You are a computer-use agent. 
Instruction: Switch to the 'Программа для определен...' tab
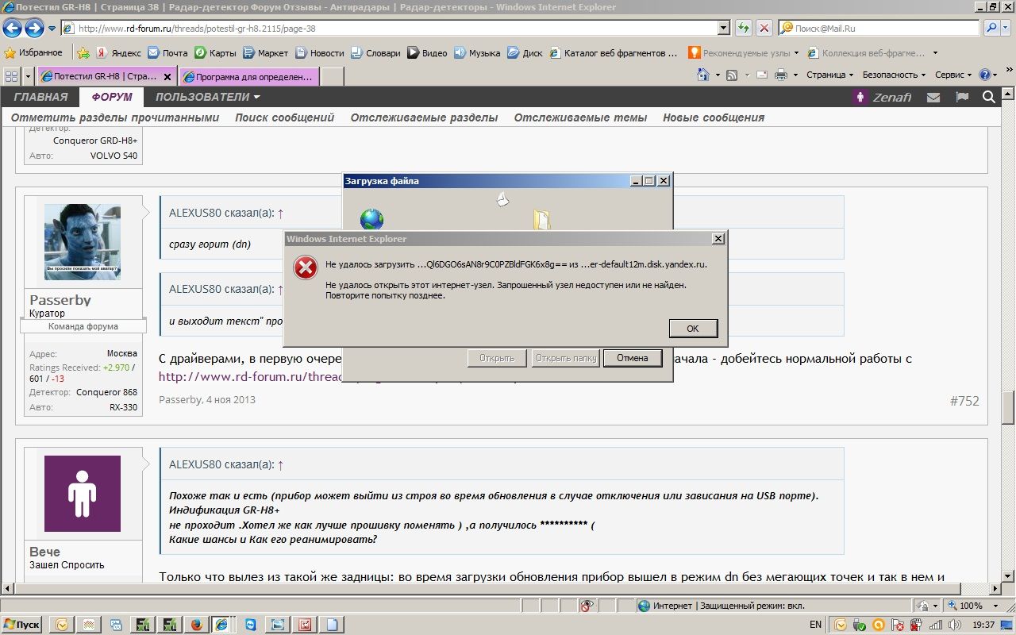click(249, 76)
